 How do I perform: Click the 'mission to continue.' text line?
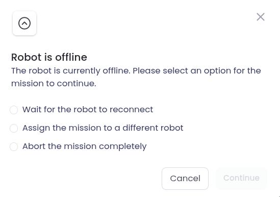coord(54,84)
